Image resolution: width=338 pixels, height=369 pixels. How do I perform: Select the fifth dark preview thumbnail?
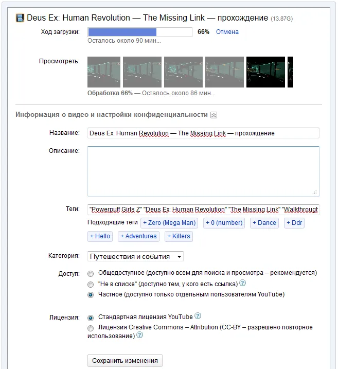point(265,72)
